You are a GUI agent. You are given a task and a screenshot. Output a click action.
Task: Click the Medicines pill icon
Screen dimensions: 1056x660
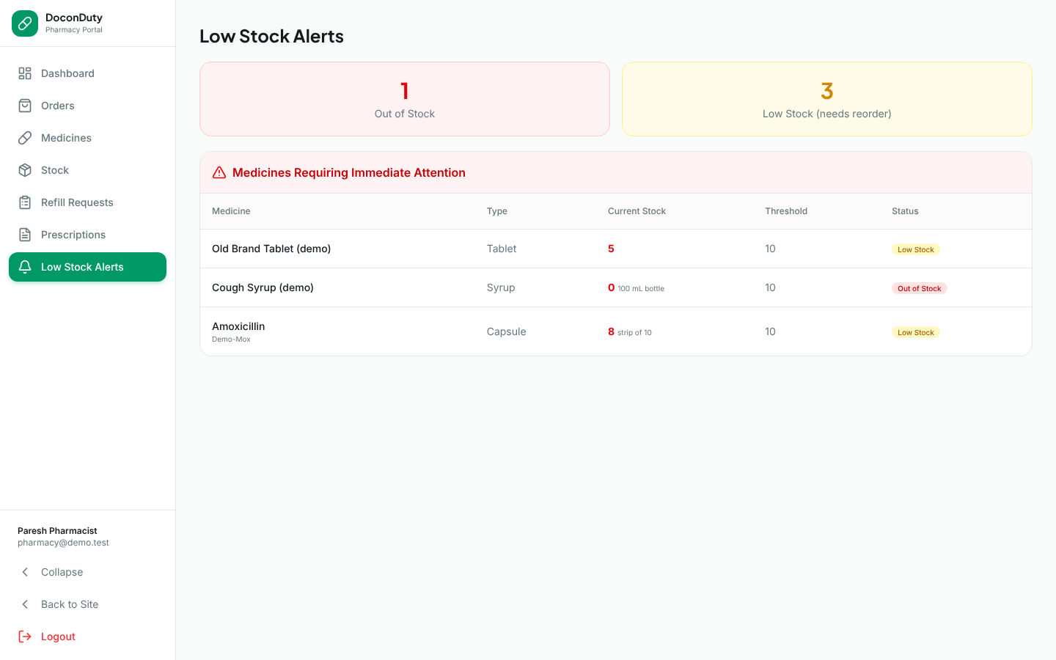25,138
